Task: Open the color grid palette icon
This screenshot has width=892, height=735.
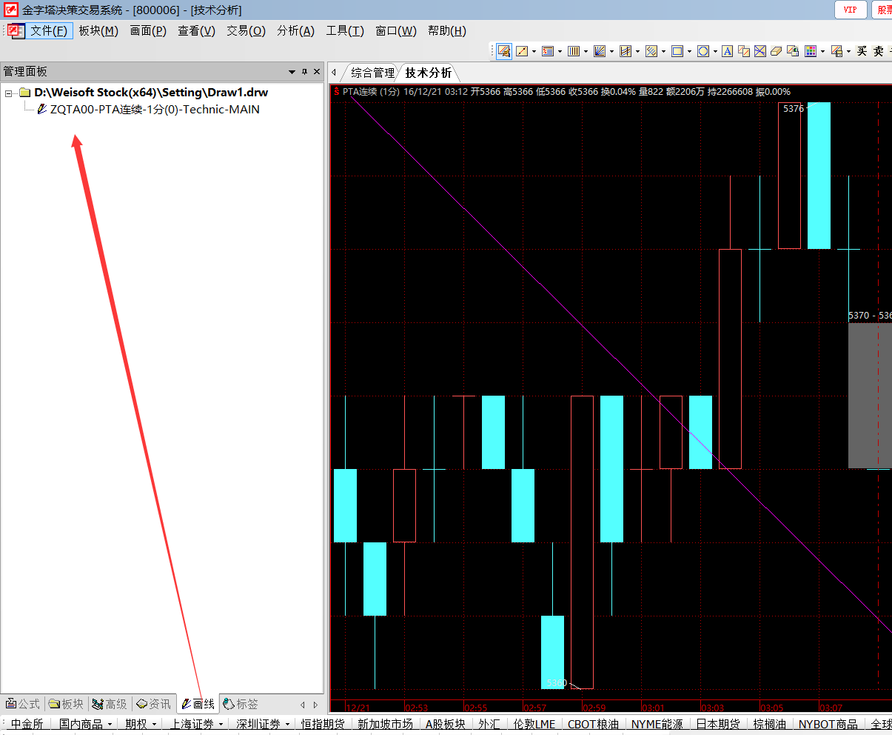Action: [811, 51]
